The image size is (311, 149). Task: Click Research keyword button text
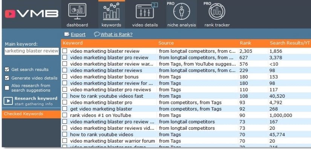coord(36,98)
